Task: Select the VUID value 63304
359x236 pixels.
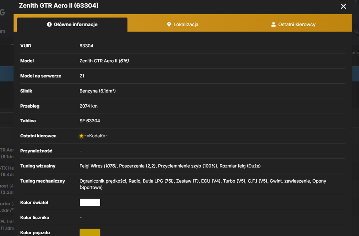Action: point(86,46)
